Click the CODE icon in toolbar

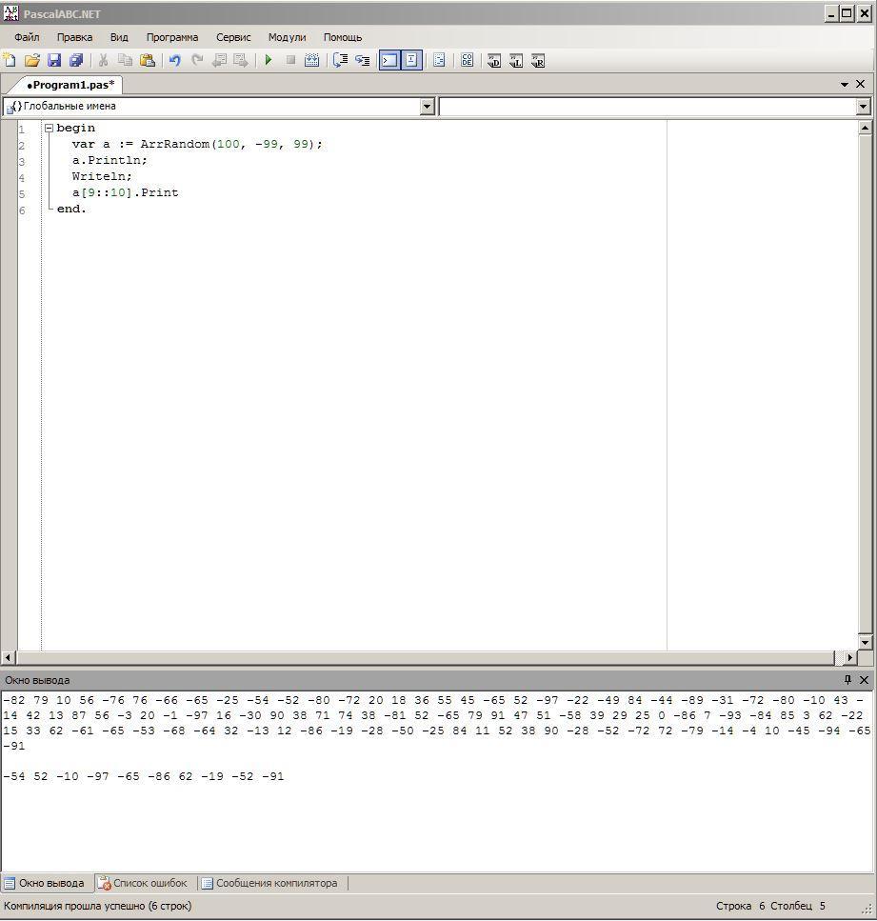pyautogui.click(x=467, y=60)
